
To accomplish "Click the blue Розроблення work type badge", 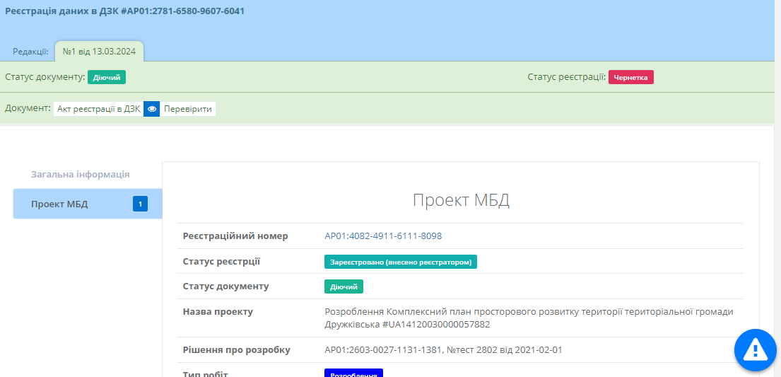I will (x=353, y=373).
